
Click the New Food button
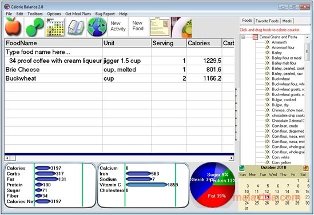click(138, 26)
